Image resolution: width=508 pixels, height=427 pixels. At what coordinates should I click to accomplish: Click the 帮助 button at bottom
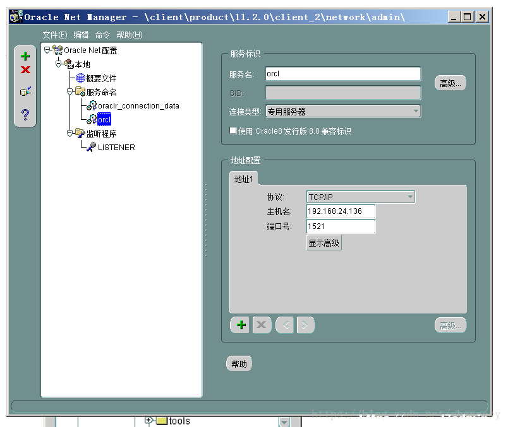(239, 363)
